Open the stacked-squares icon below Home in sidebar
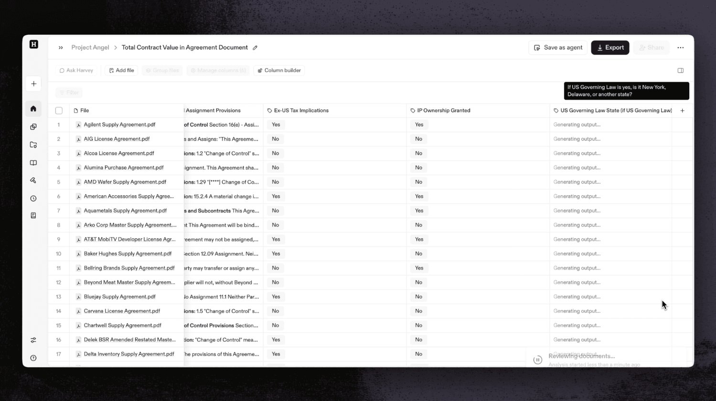This screenshot has height=401, width=716. [33, 127]
